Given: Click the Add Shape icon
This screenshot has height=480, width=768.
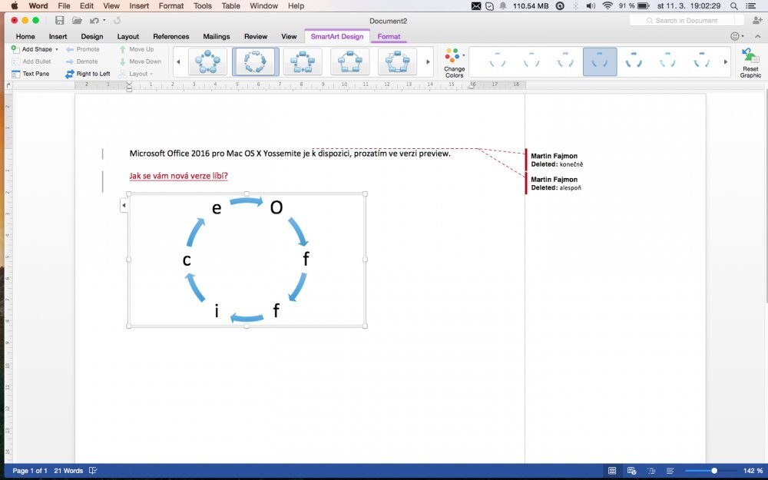Looking at the screenshot, I should point(15,48).
